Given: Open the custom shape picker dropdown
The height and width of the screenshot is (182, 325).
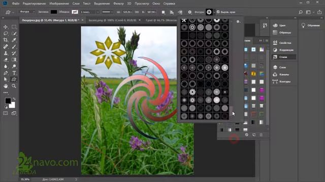Looking at the screenshot, I should 214,12.
